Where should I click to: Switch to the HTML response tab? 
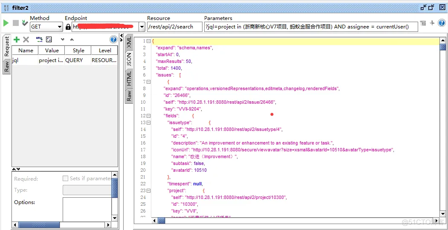coord(129,78)
